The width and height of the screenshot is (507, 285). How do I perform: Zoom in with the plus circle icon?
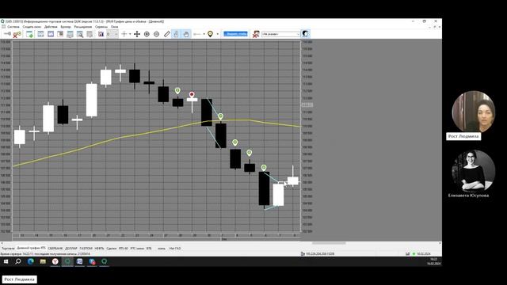(x=147, y=34)
